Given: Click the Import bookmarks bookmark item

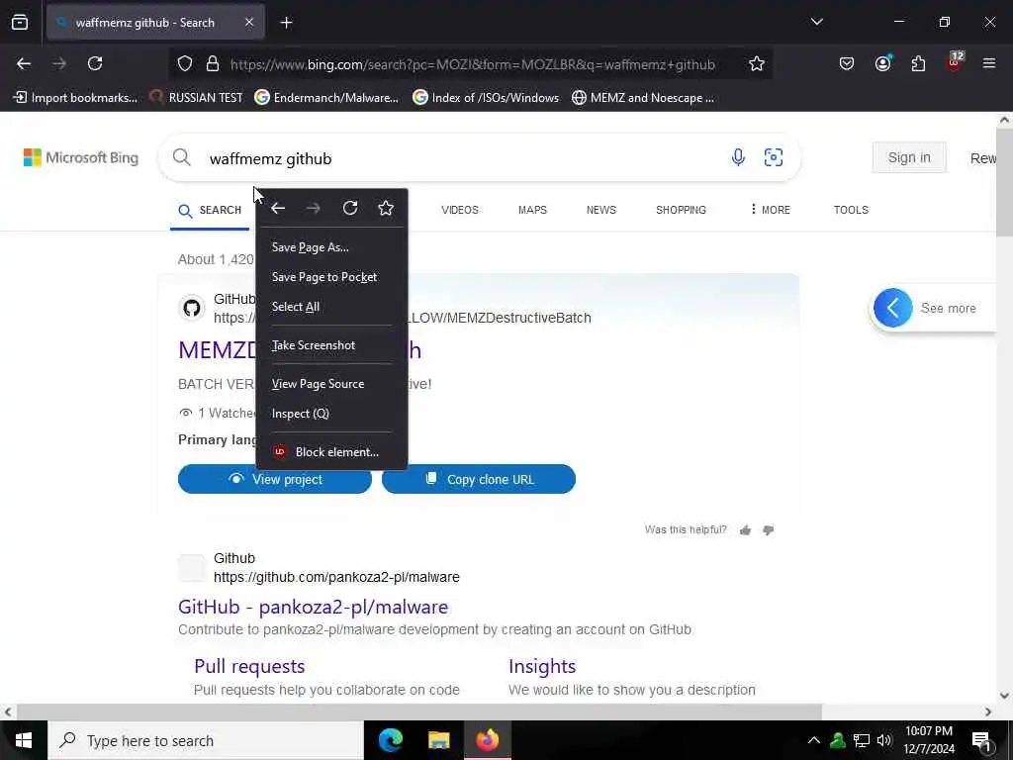Looking at the screenshot, I should pos(75,98).
